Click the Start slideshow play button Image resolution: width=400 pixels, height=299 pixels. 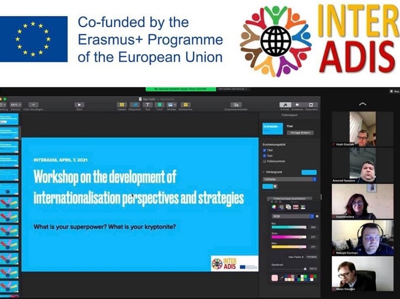pos(79,105)
